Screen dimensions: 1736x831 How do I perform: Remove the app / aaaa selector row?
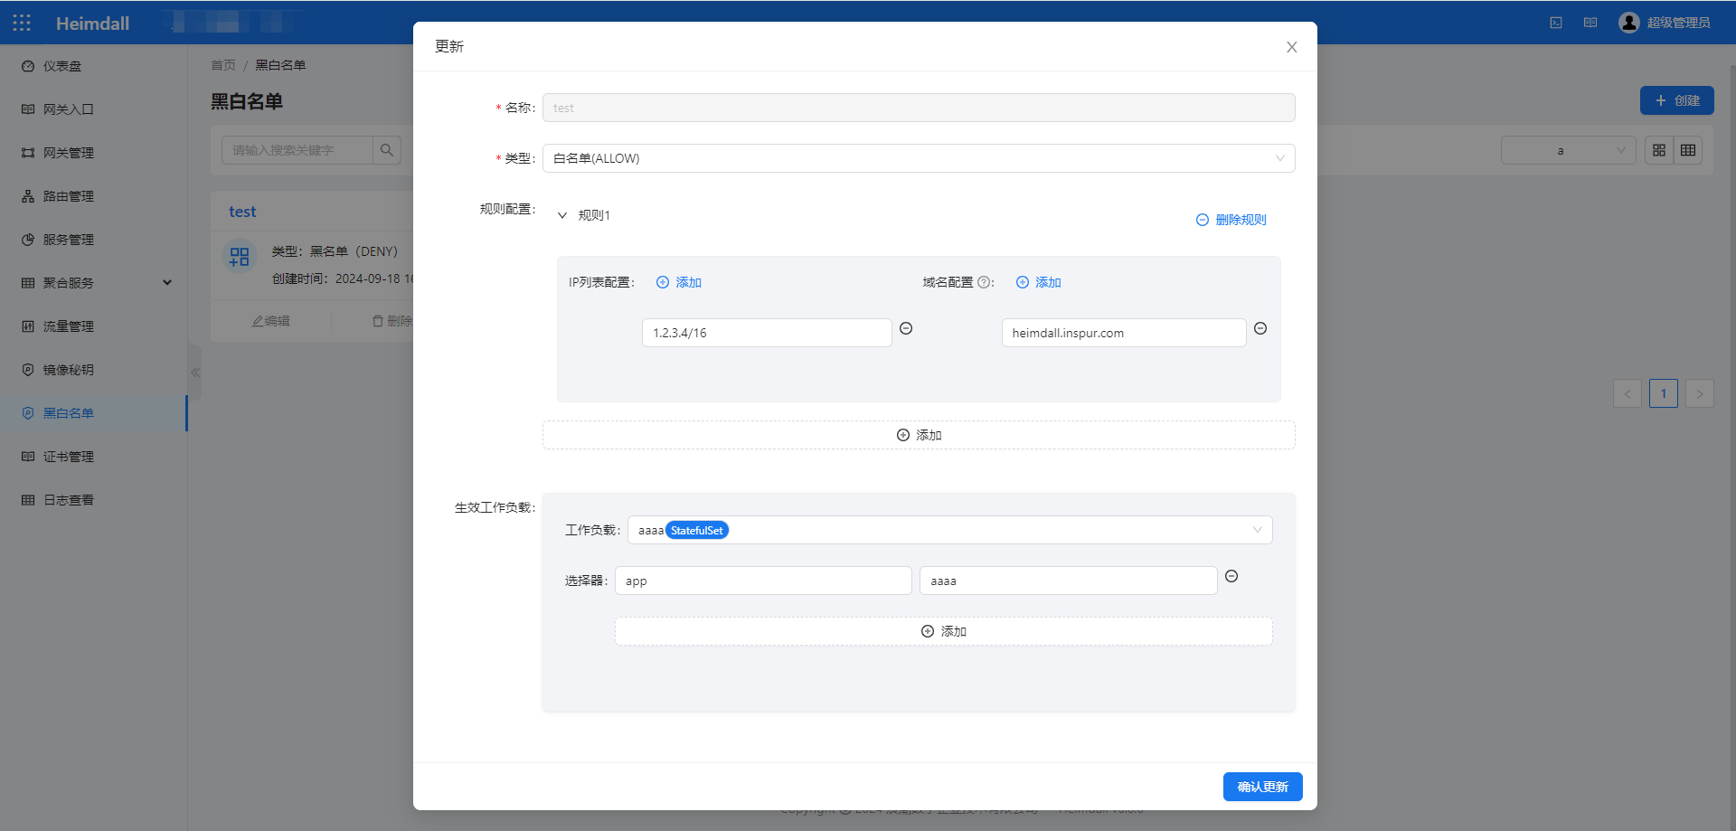point(1231,576)
